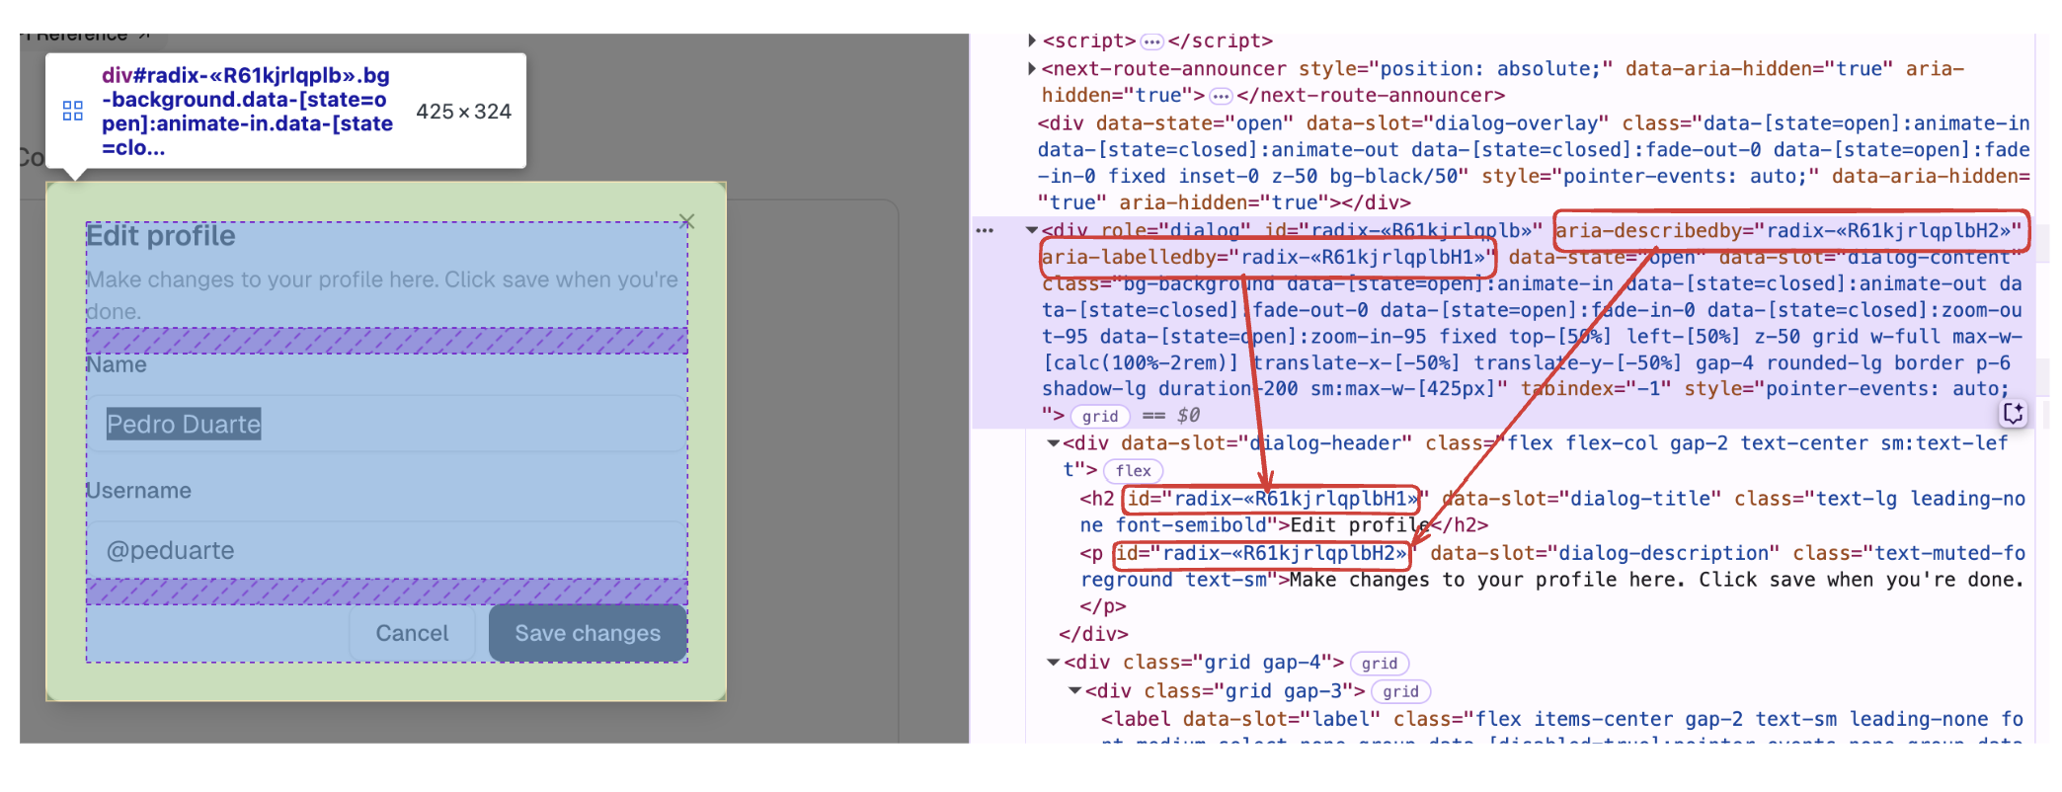Collapse the div role="dialog" element node
Viewport: 2062px width, 792px height.
1032,230
